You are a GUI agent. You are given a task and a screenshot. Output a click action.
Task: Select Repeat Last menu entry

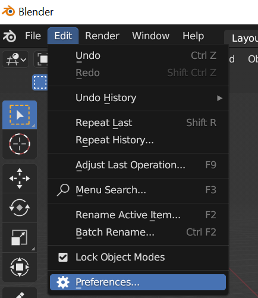[x=138, y=123]
